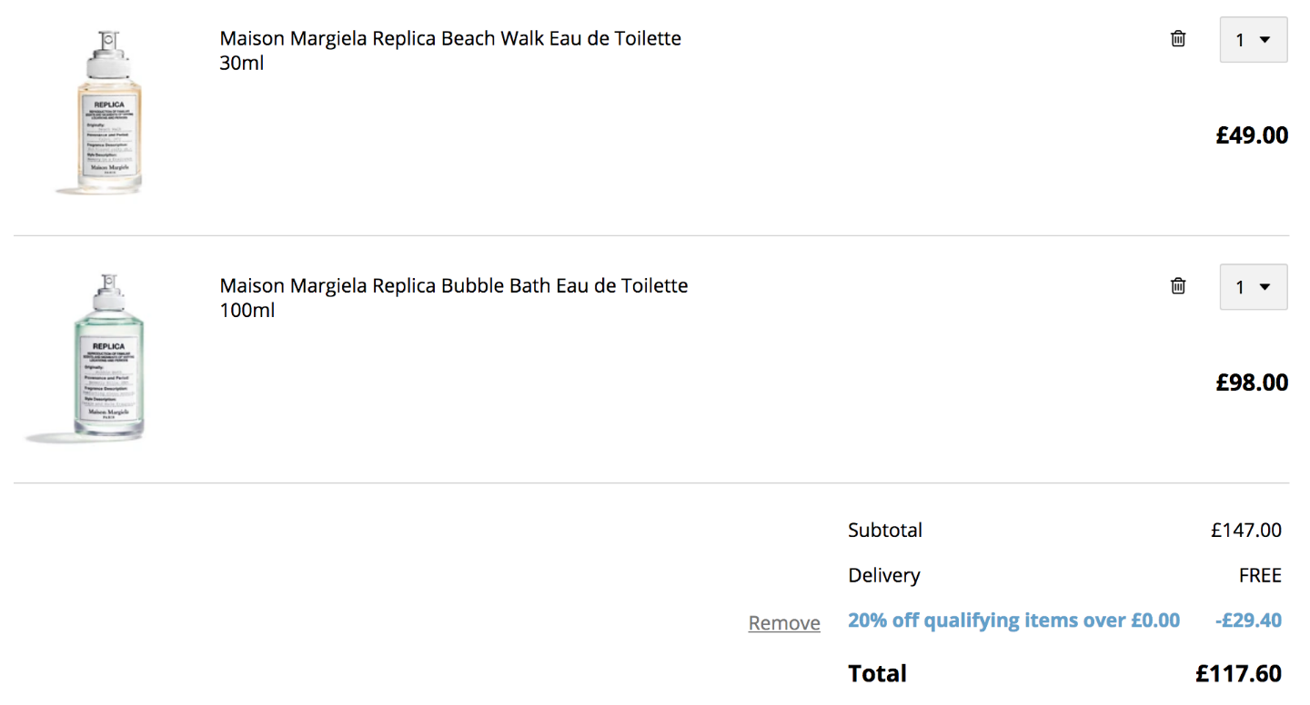Remove the applied discount code
This screenshot has height=705, width=1310.
(784, 623)
